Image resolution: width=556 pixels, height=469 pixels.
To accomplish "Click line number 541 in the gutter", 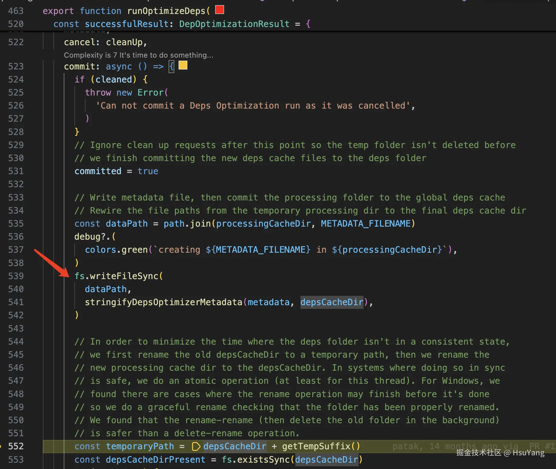I will [x=16, y=302].
